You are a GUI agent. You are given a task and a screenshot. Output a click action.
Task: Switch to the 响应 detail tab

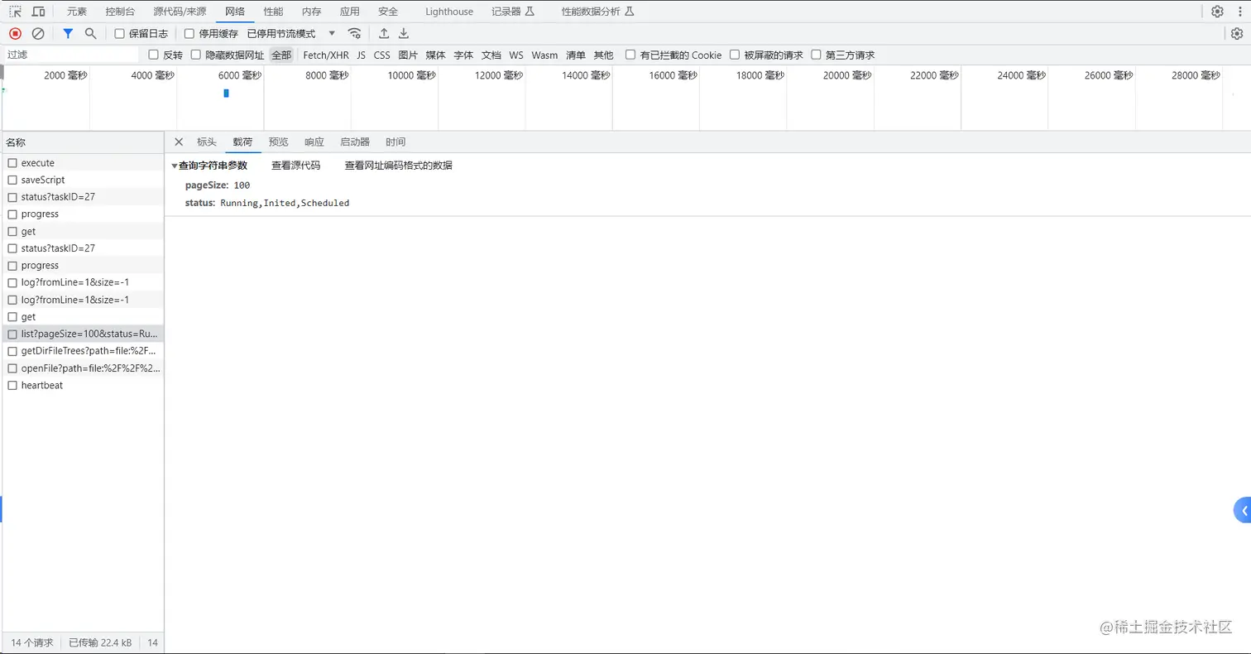point(314,142)
